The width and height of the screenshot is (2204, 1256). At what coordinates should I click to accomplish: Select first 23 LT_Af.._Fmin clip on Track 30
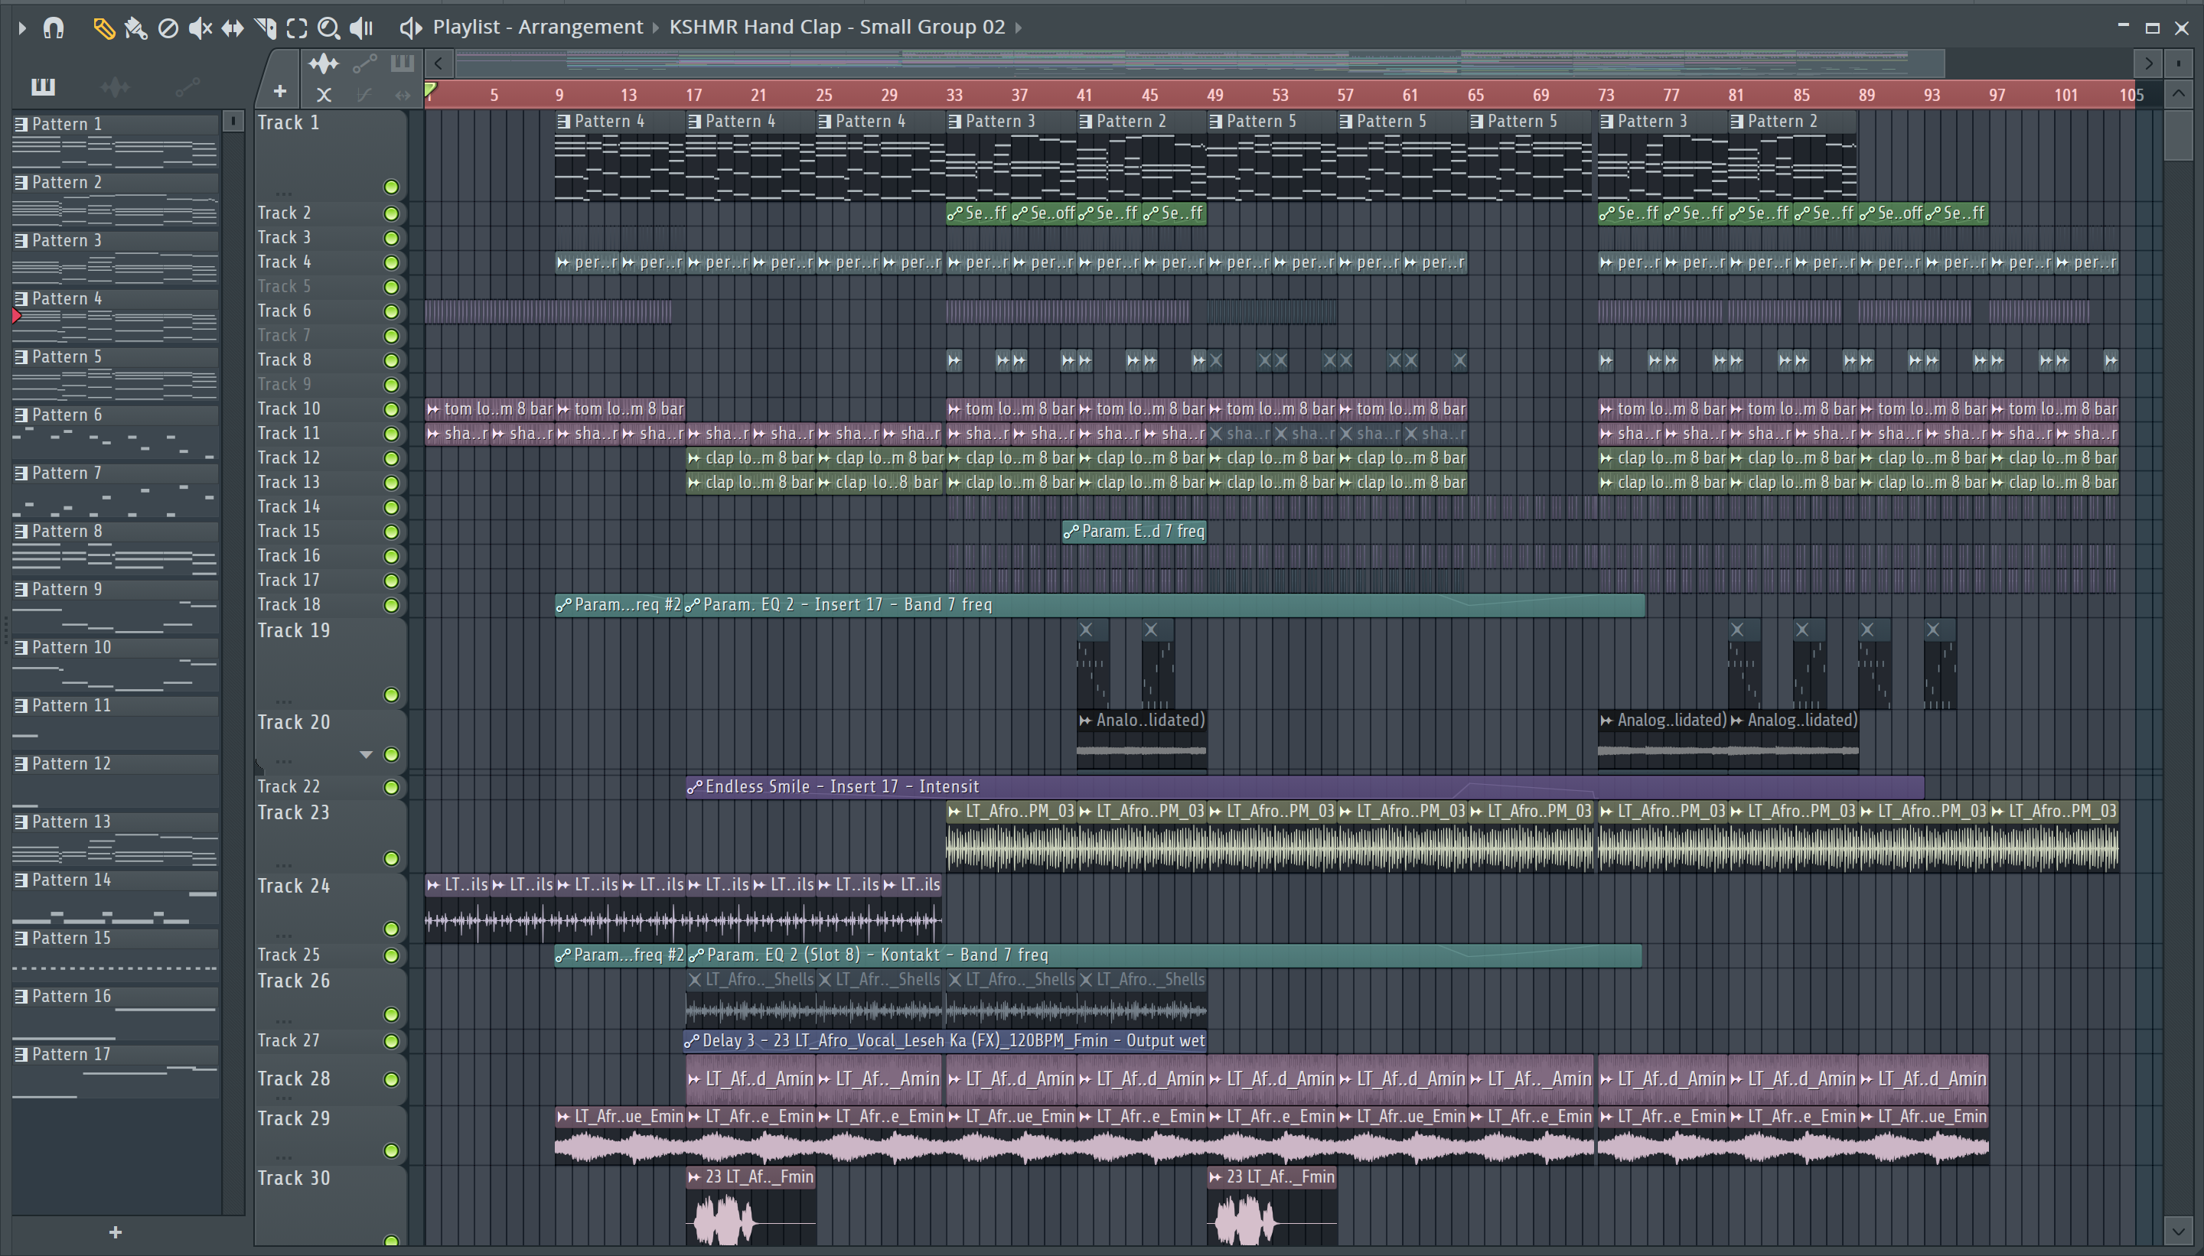751,1206
